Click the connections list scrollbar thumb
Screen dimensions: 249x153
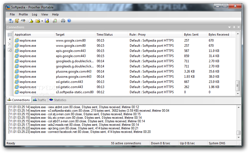coord(238,86)
